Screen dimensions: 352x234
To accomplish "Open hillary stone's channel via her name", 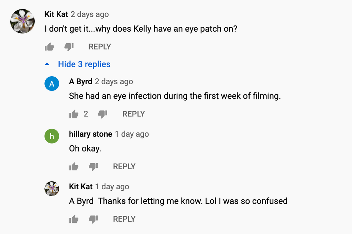I will pos(90,134).
